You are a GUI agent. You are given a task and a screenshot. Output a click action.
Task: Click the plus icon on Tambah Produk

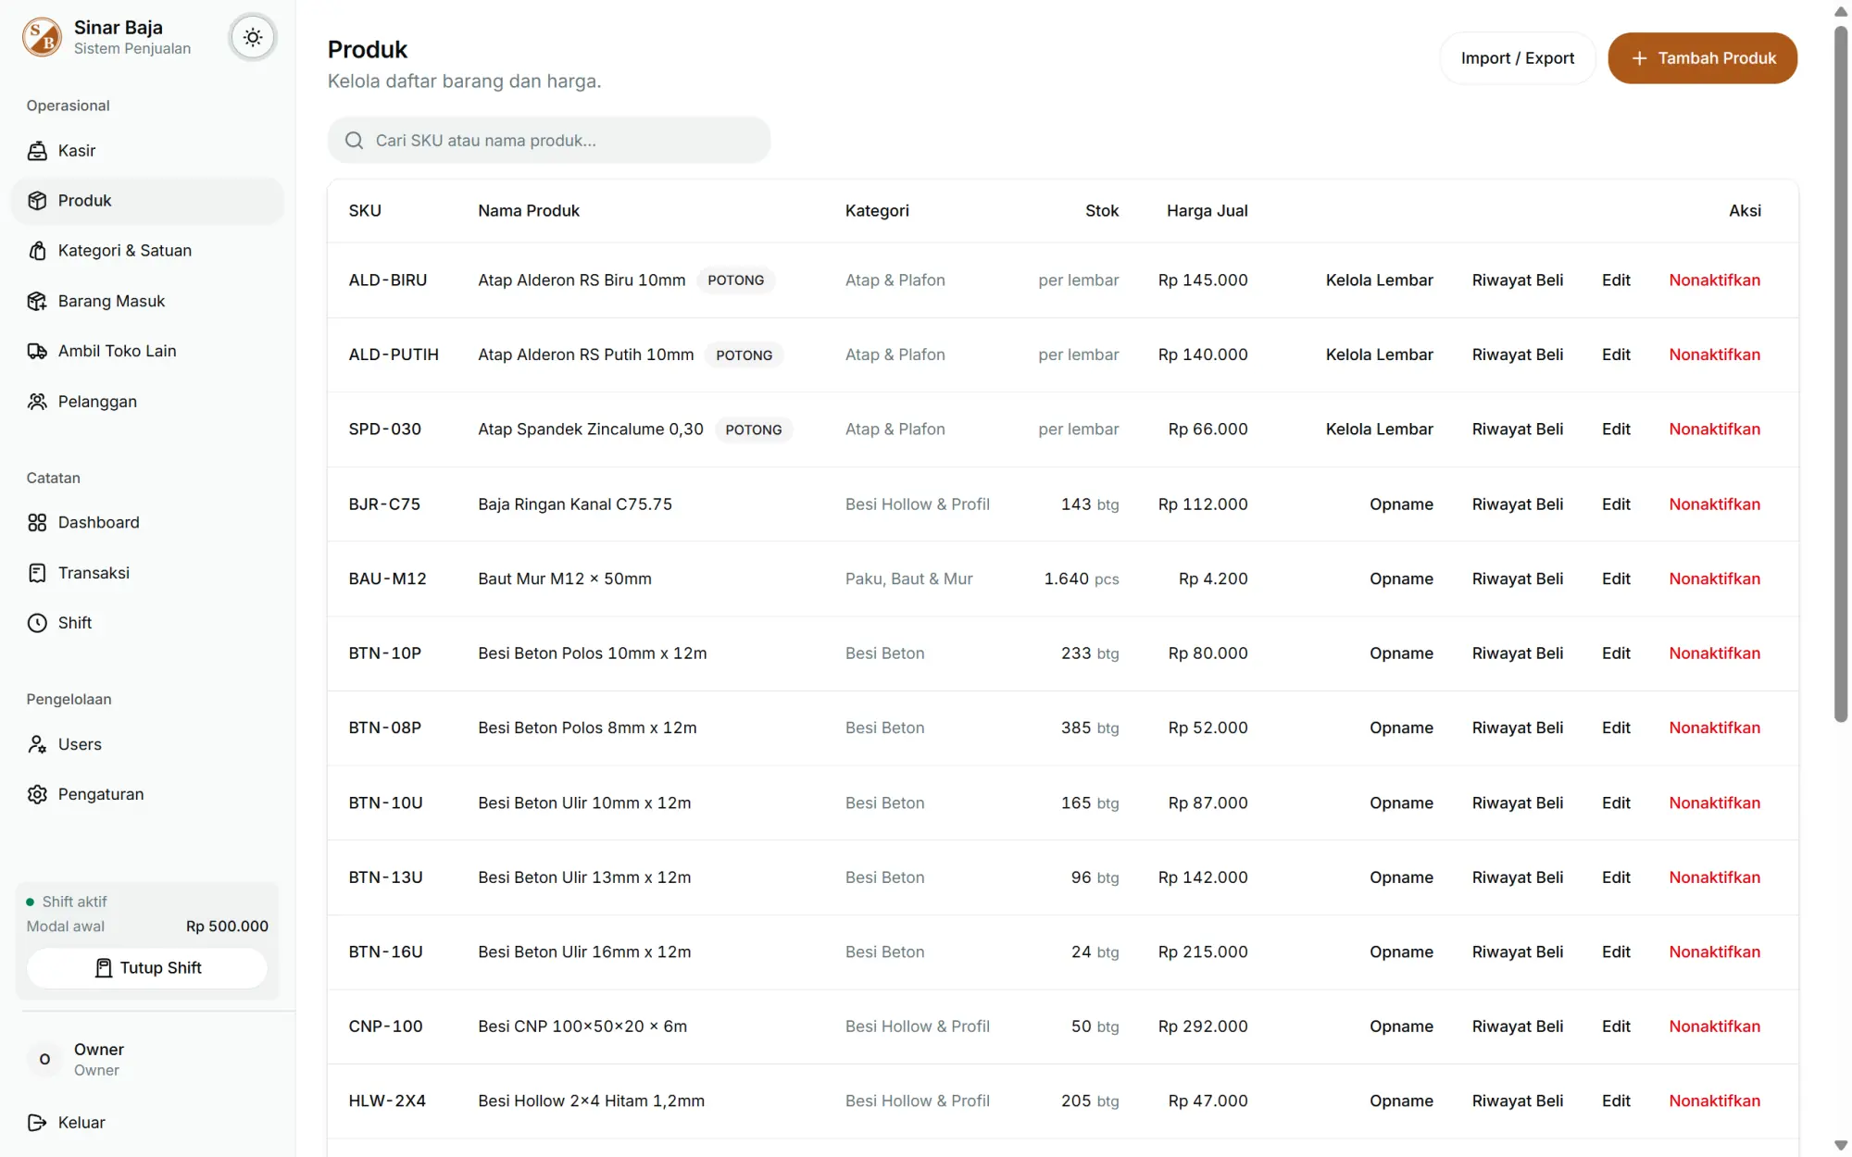click(1639, 58)
